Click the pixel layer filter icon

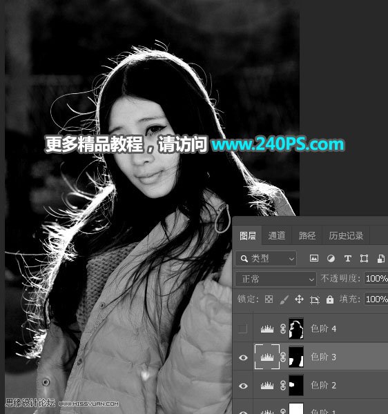[313, 258]
